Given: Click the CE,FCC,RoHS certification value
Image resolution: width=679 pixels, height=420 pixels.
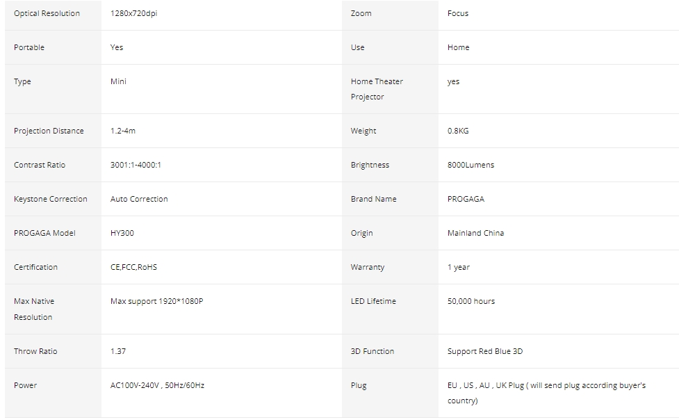Looking at the screenshot, I should point(133,267).
